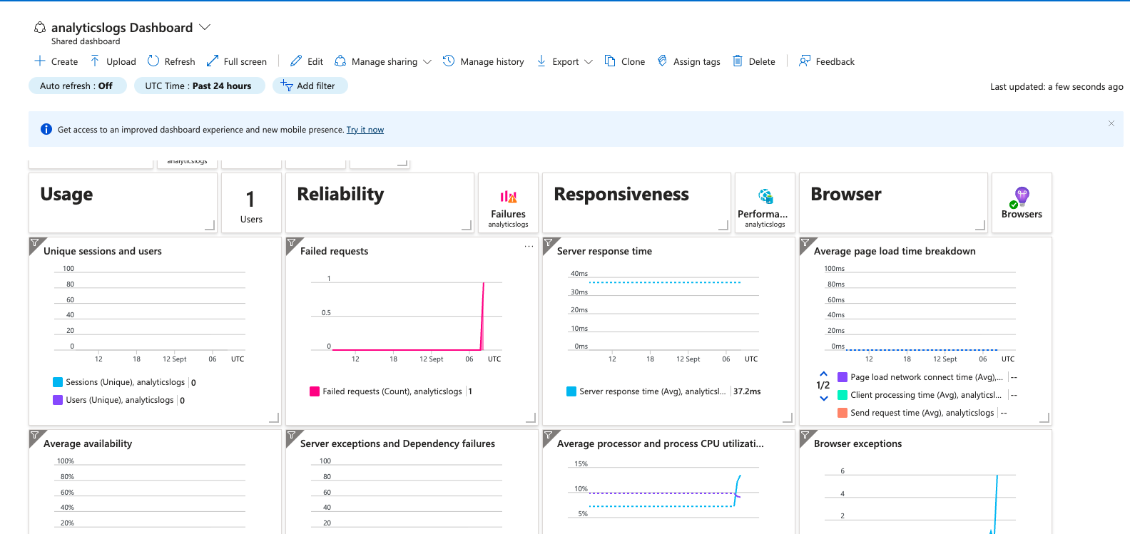Click the Refresh toolbar label
The image size is (1130, 534).
(180, 62)
